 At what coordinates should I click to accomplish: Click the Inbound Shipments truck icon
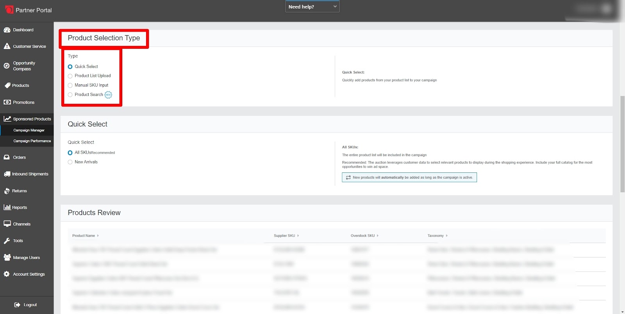[7, 174]
